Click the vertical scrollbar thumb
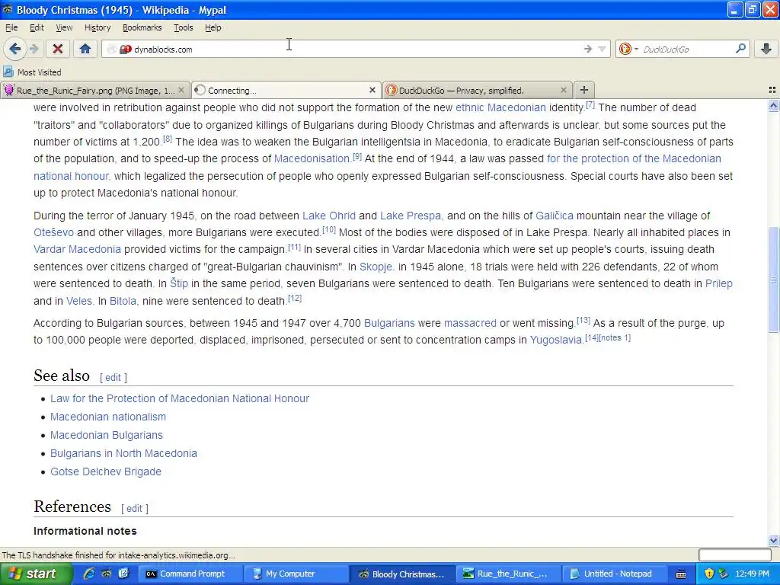 tap(774, 280)
